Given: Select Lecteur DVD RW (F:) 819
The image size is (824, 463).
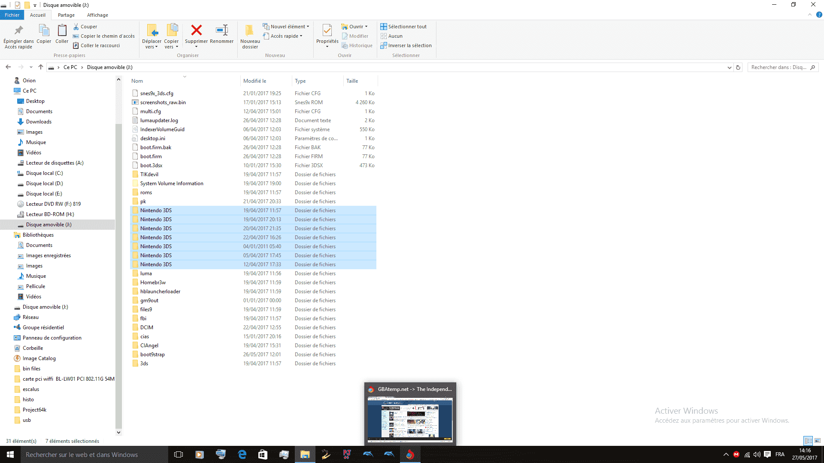Looking at the screenshot, I should pyautogui.click(x=53, y=204).
